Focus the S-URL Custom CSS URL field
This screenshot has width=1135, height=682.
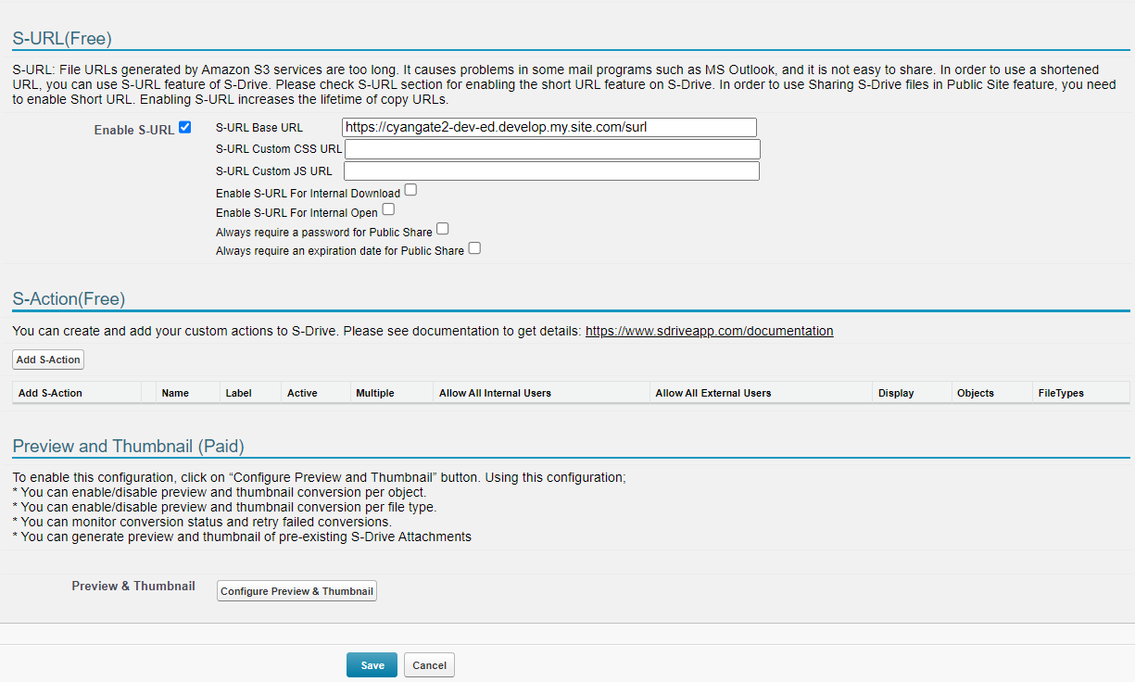tap(552, 149)
